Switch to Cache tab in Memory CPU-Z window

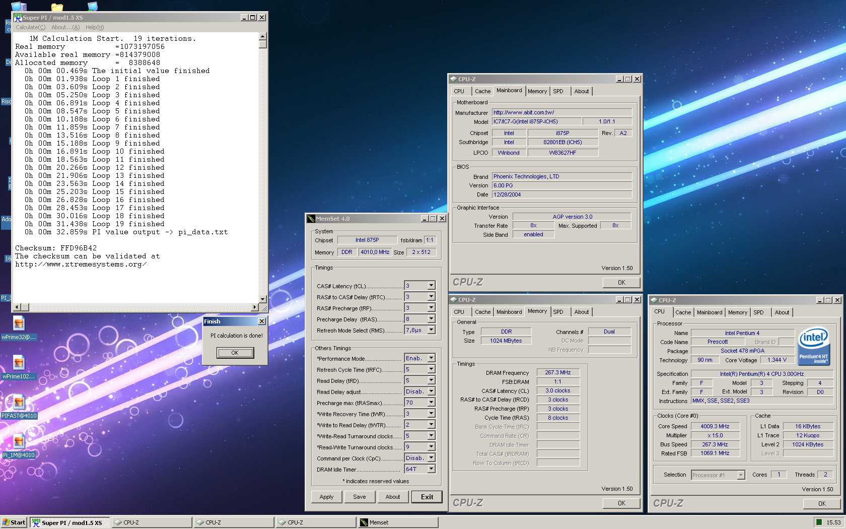(x=482, y=312)
